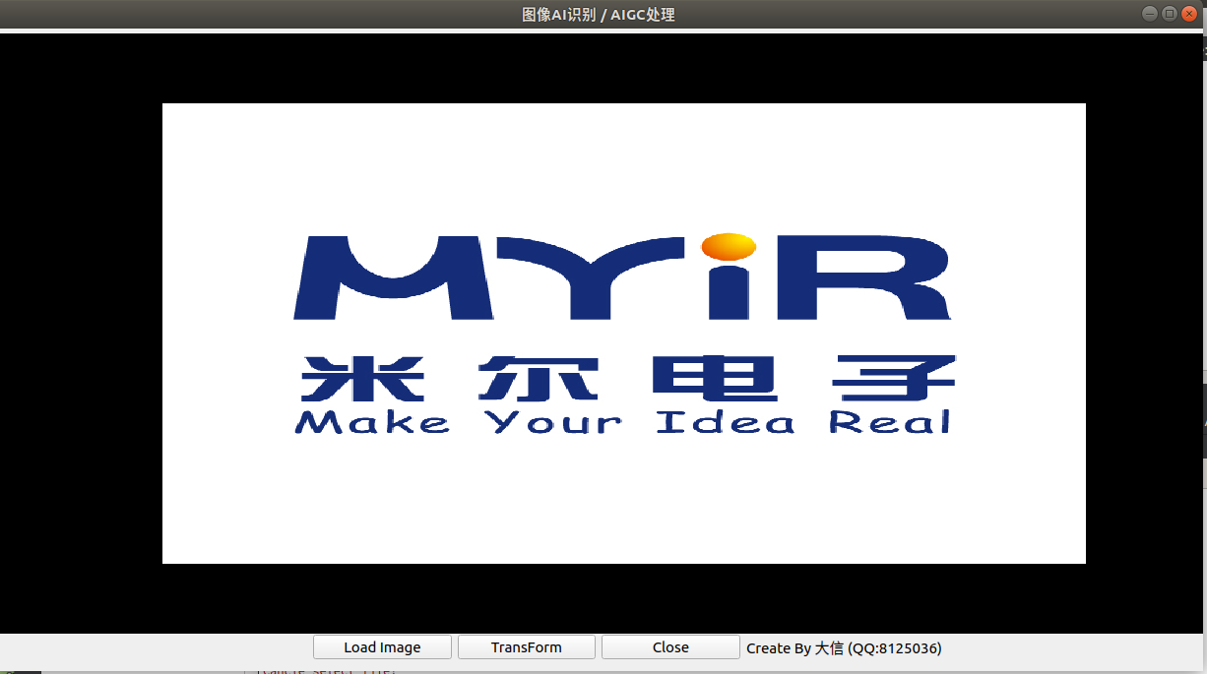Click the window title '图像AI识别 / AIGC处理'
The width and height of the screenshot is (1207, 674).
point(598,14)
